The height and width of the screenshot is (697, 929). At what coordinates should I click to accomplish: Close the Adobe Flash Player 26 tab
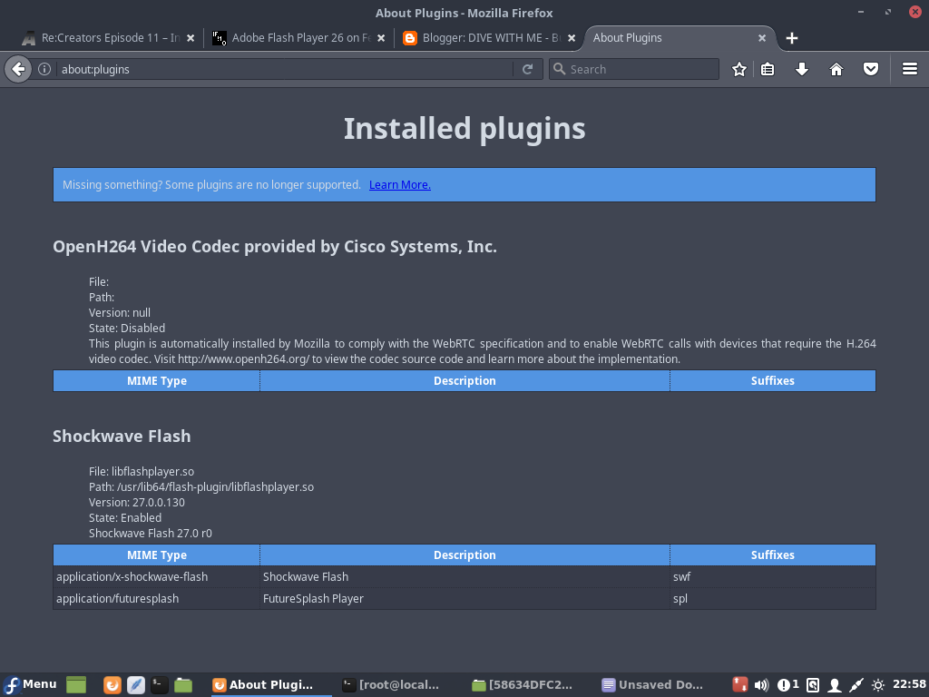tap(381, 38)
